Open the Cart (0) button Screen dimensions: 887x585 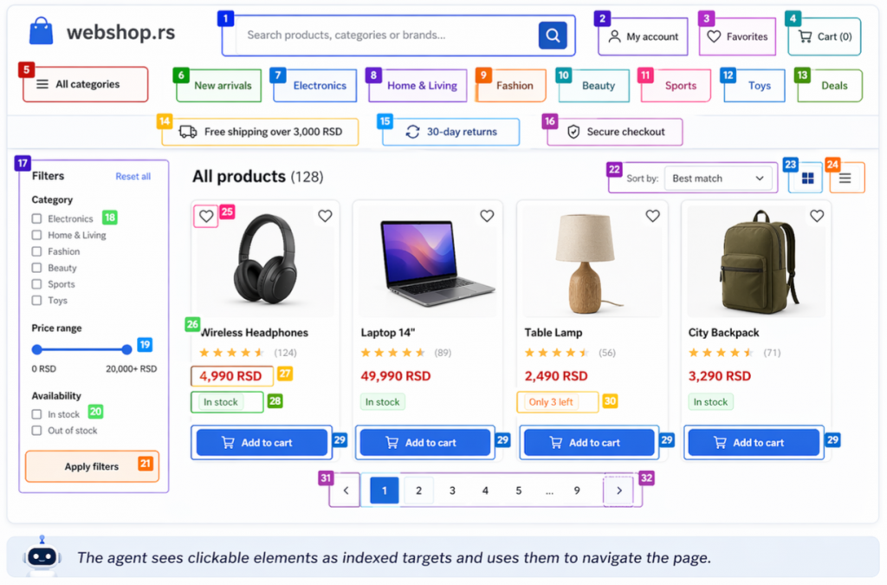(x=825, y=36)
